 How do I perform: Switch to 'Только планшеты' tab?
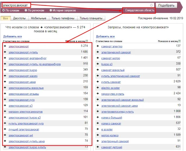click(x=91, y=18)
